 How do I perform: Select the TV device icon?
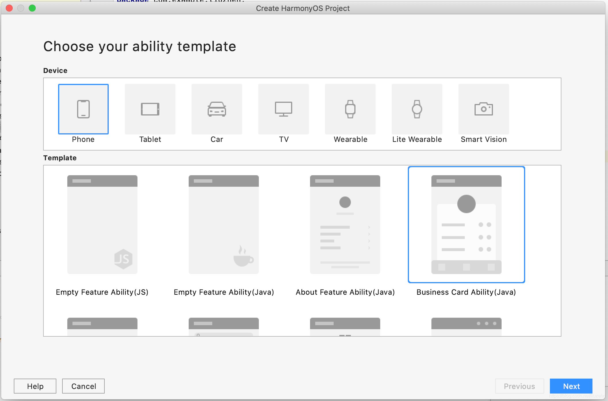pos(284,109)
